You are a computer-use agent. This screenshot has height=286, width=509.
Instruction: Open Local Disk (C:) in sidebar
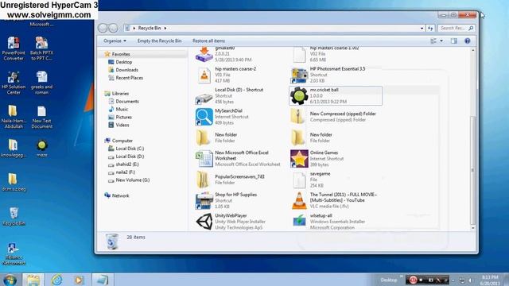click(130, 149)
